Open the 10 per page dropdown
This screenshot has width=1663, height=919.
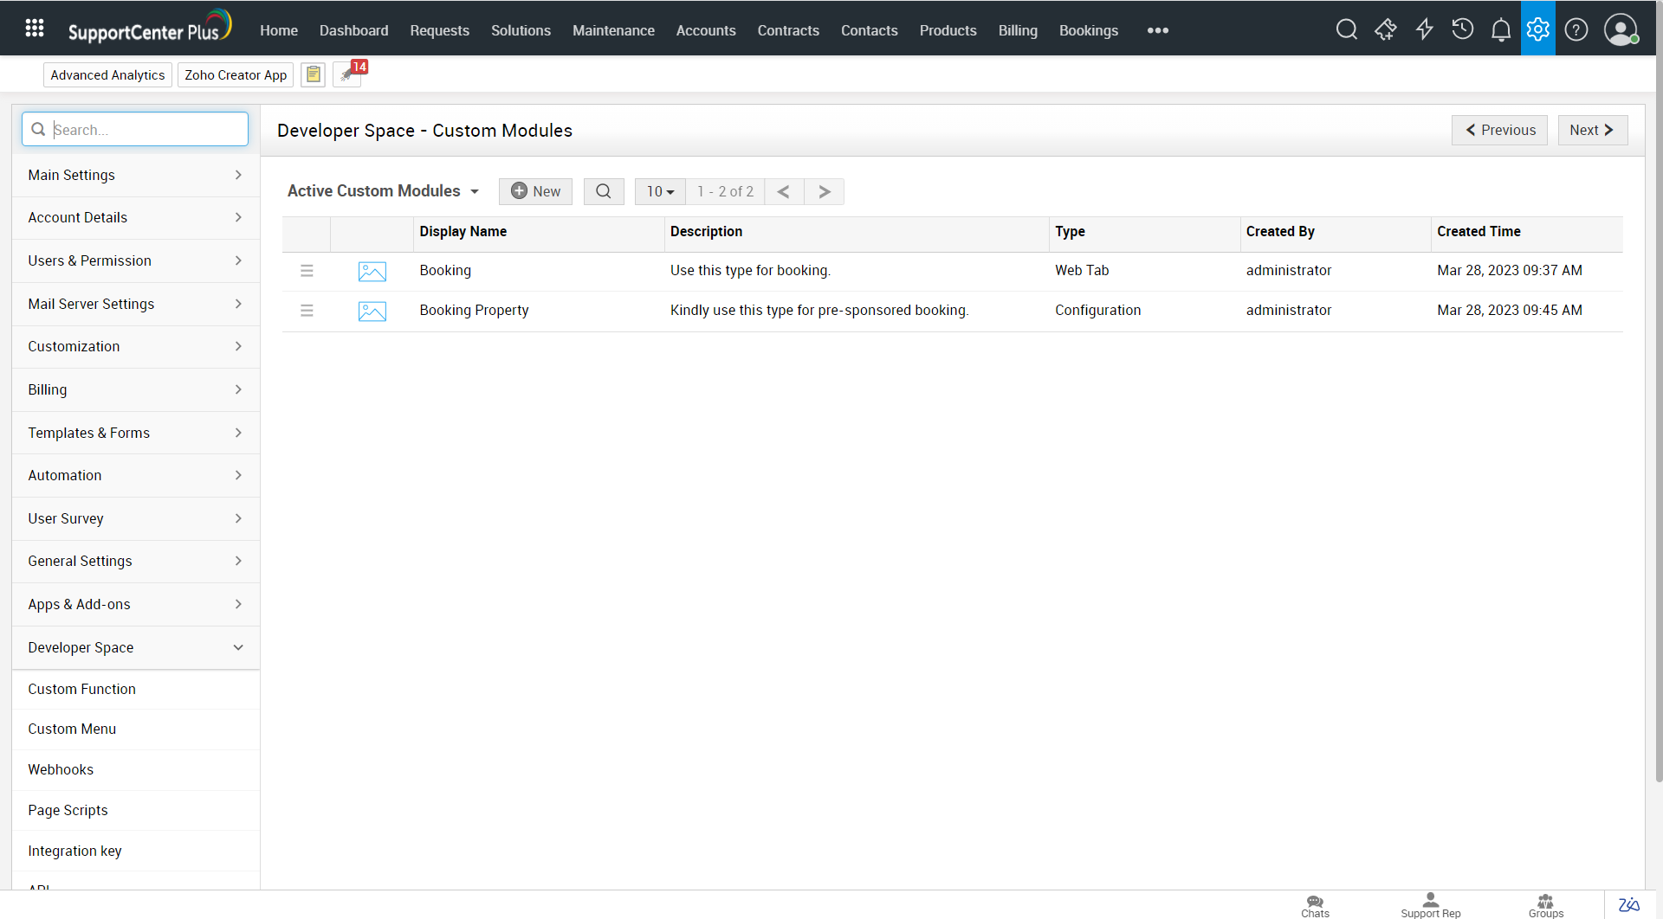click(660, 191)
